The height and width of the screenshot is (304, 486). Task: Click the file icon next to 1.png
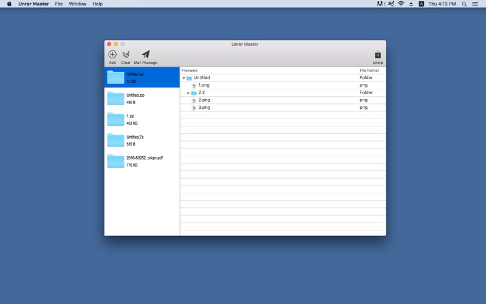pos(194,85)
